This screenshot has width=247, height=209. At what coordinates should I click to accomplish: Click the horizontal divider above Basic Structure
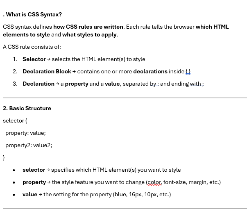[125, 98]
